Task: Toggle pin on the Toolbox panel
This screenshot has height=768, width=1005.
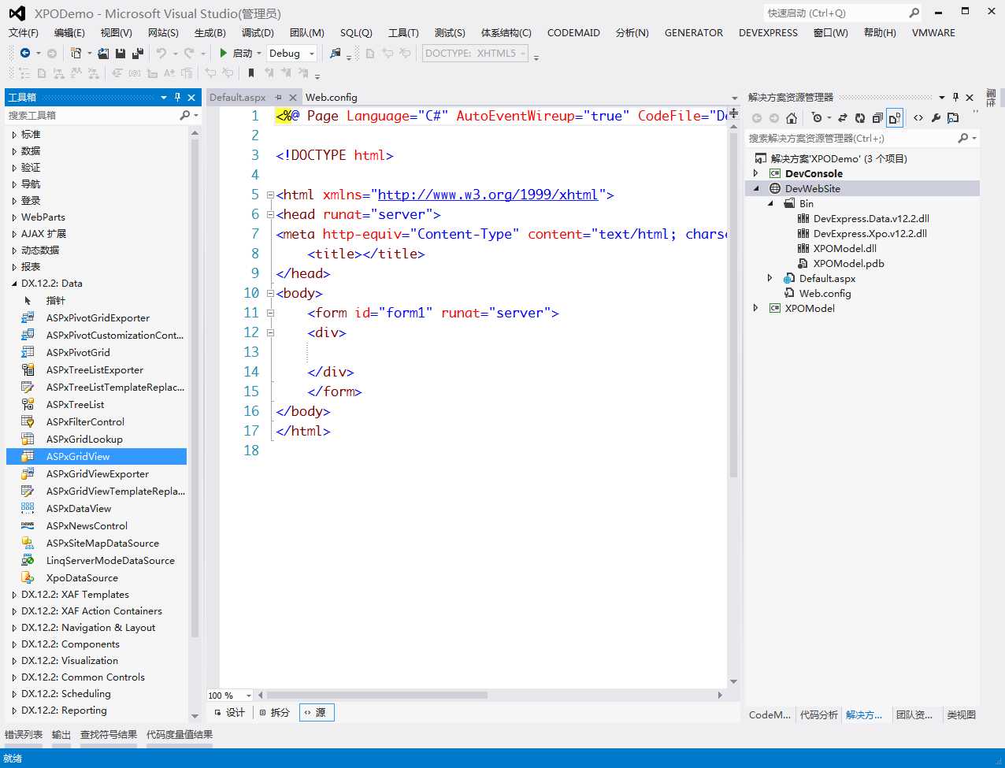Action: pyautogui.click(x=177, y=98)
